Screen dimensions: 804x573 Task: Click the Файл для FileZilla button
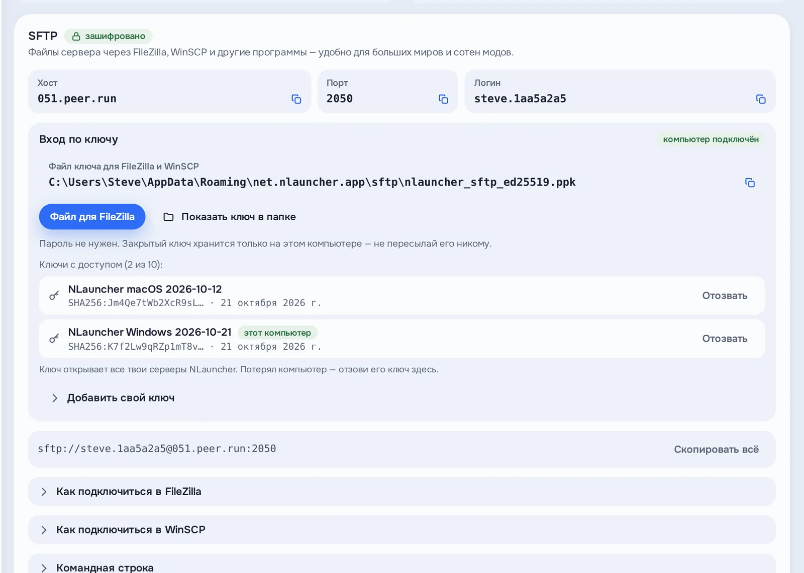92,217
